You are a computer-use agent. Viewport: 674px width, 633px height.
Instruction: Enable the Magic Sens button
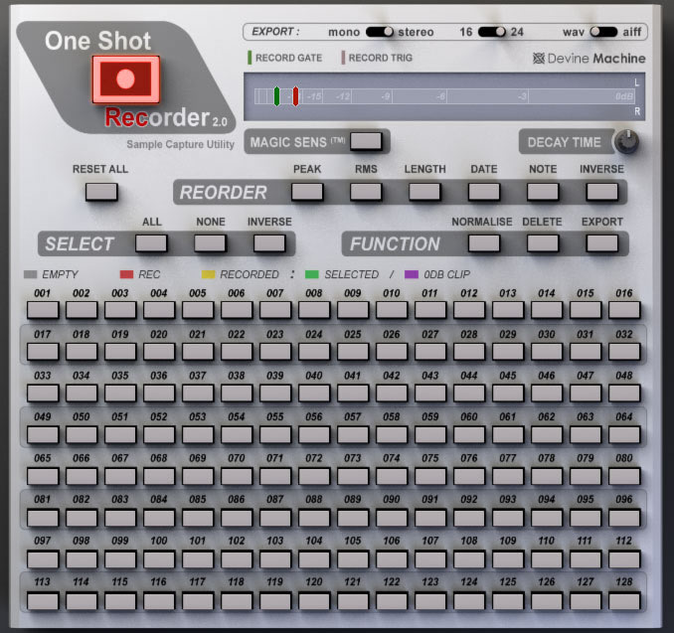click(366, 141)
